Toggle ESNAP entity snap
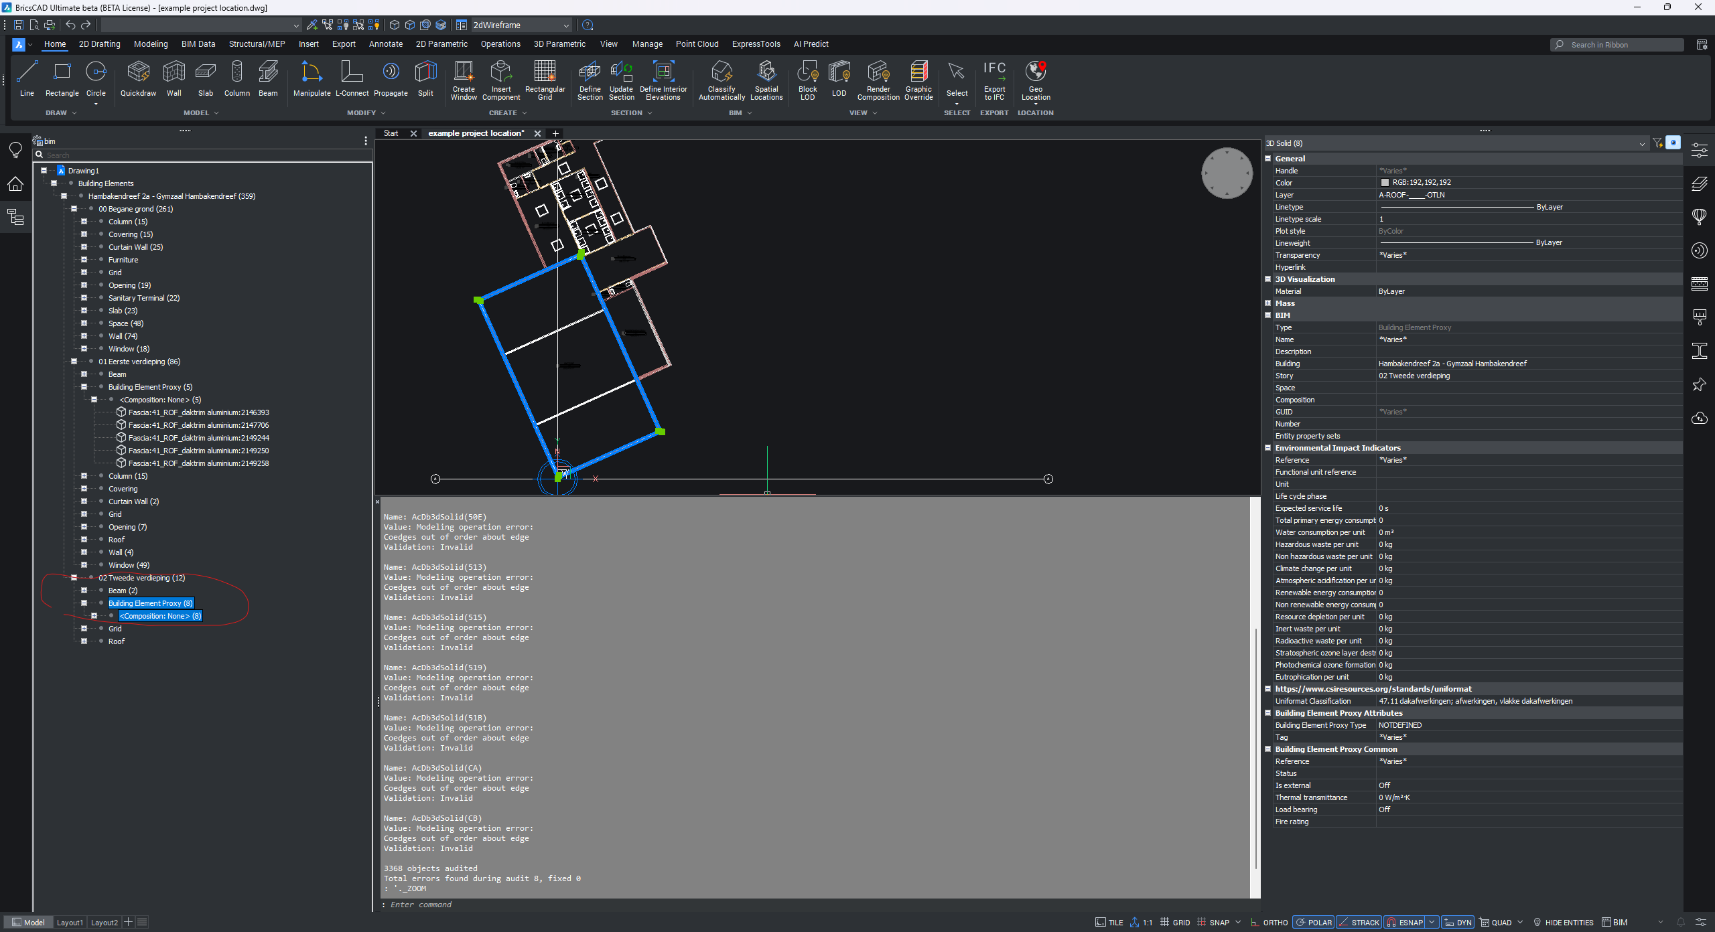1715x932 pixels. 1405,923
